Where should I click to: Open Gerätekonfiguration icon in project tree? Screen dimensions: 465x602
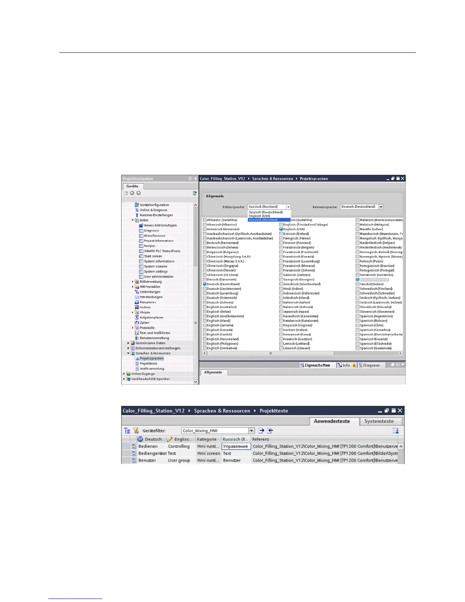tap(137, 205)
